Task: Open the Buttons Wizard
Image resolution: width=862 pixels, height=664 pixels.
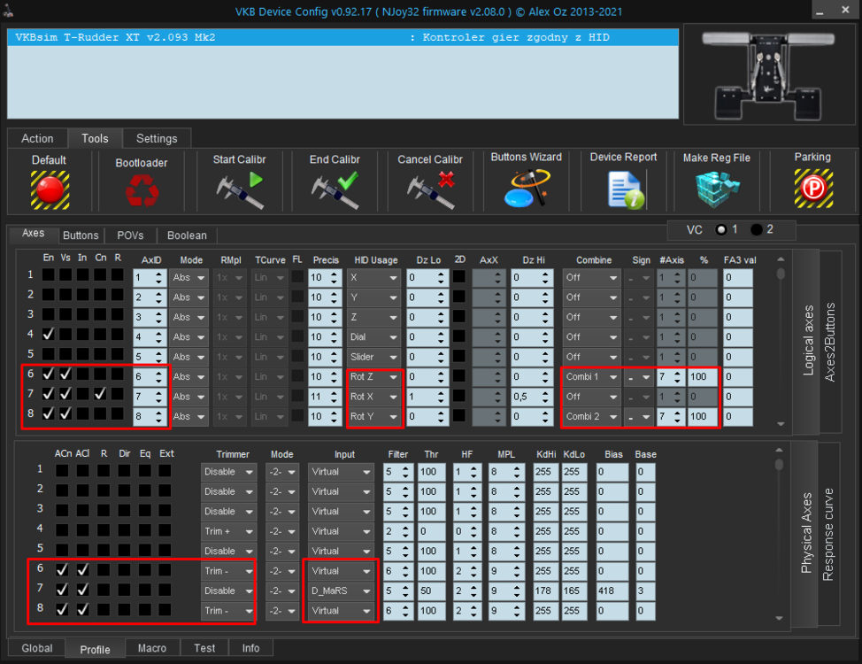Action: pos(526,188)
